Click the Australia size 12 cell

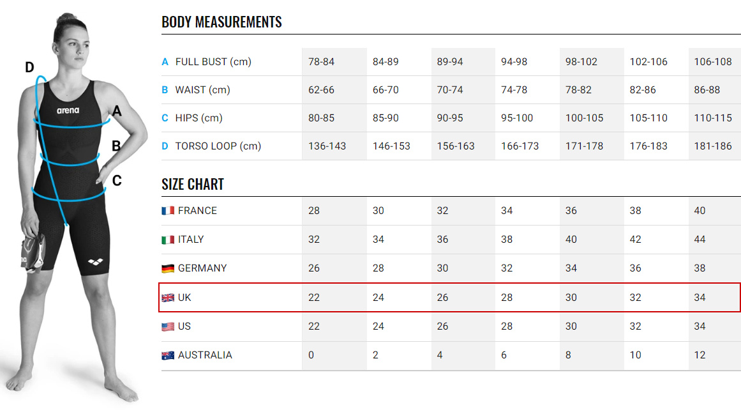pyautogui.click(x=700, y=355)
